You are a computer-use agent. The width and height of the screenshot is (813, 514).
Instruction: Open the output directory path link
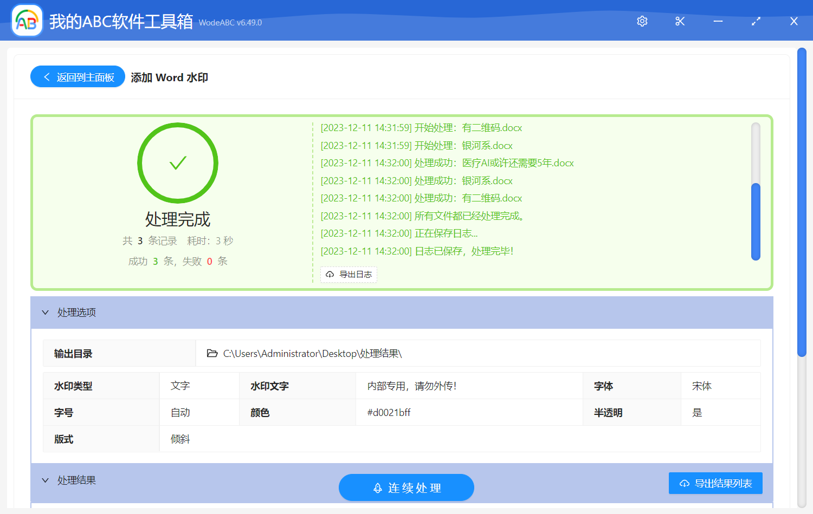[x=312, y=354]
